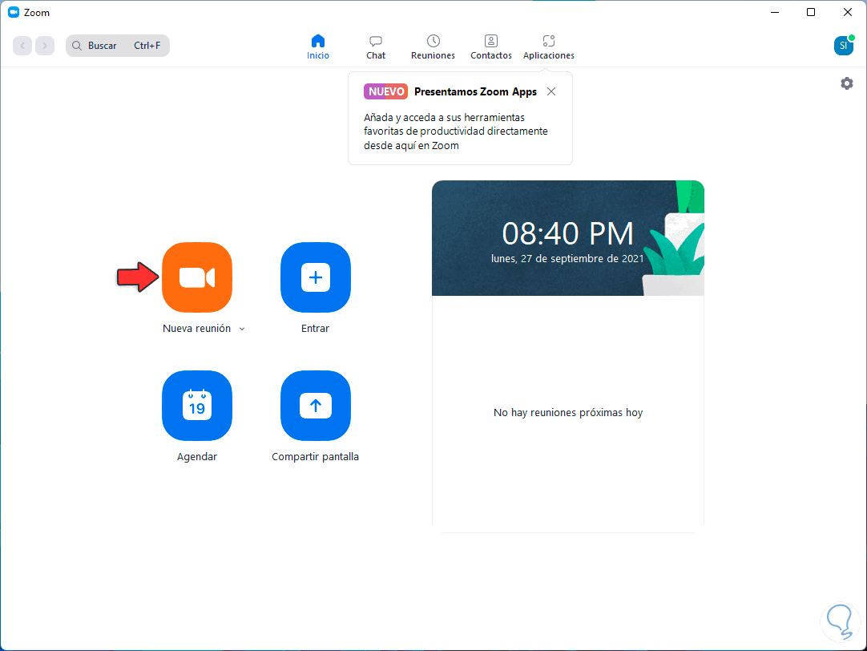Image resolution: width=867 pixels, height=651 pixels.
Task: Start a new meeting with orange camera button
Action: (x=197, y=277)
